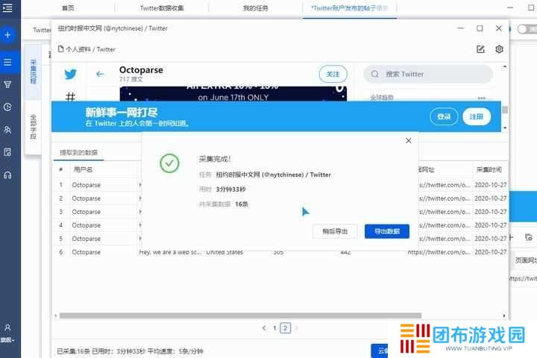This screenshot has height=358, width=537.
Task: Click 稍后导出 button
Action: (335, 231)
